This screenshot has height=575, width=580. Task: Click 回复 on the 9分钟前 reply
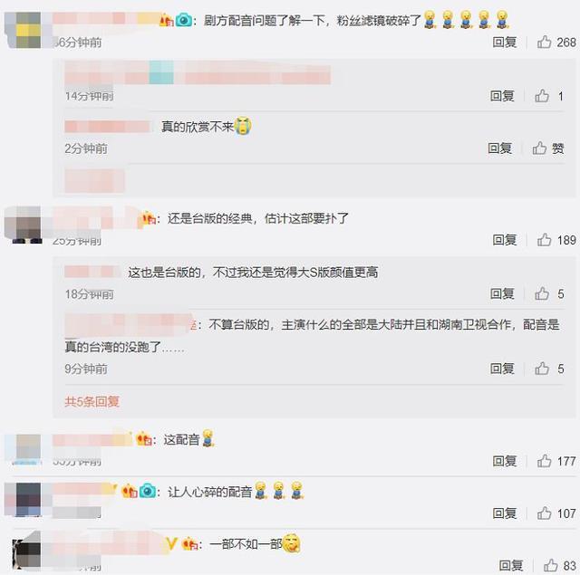[502, 369]
